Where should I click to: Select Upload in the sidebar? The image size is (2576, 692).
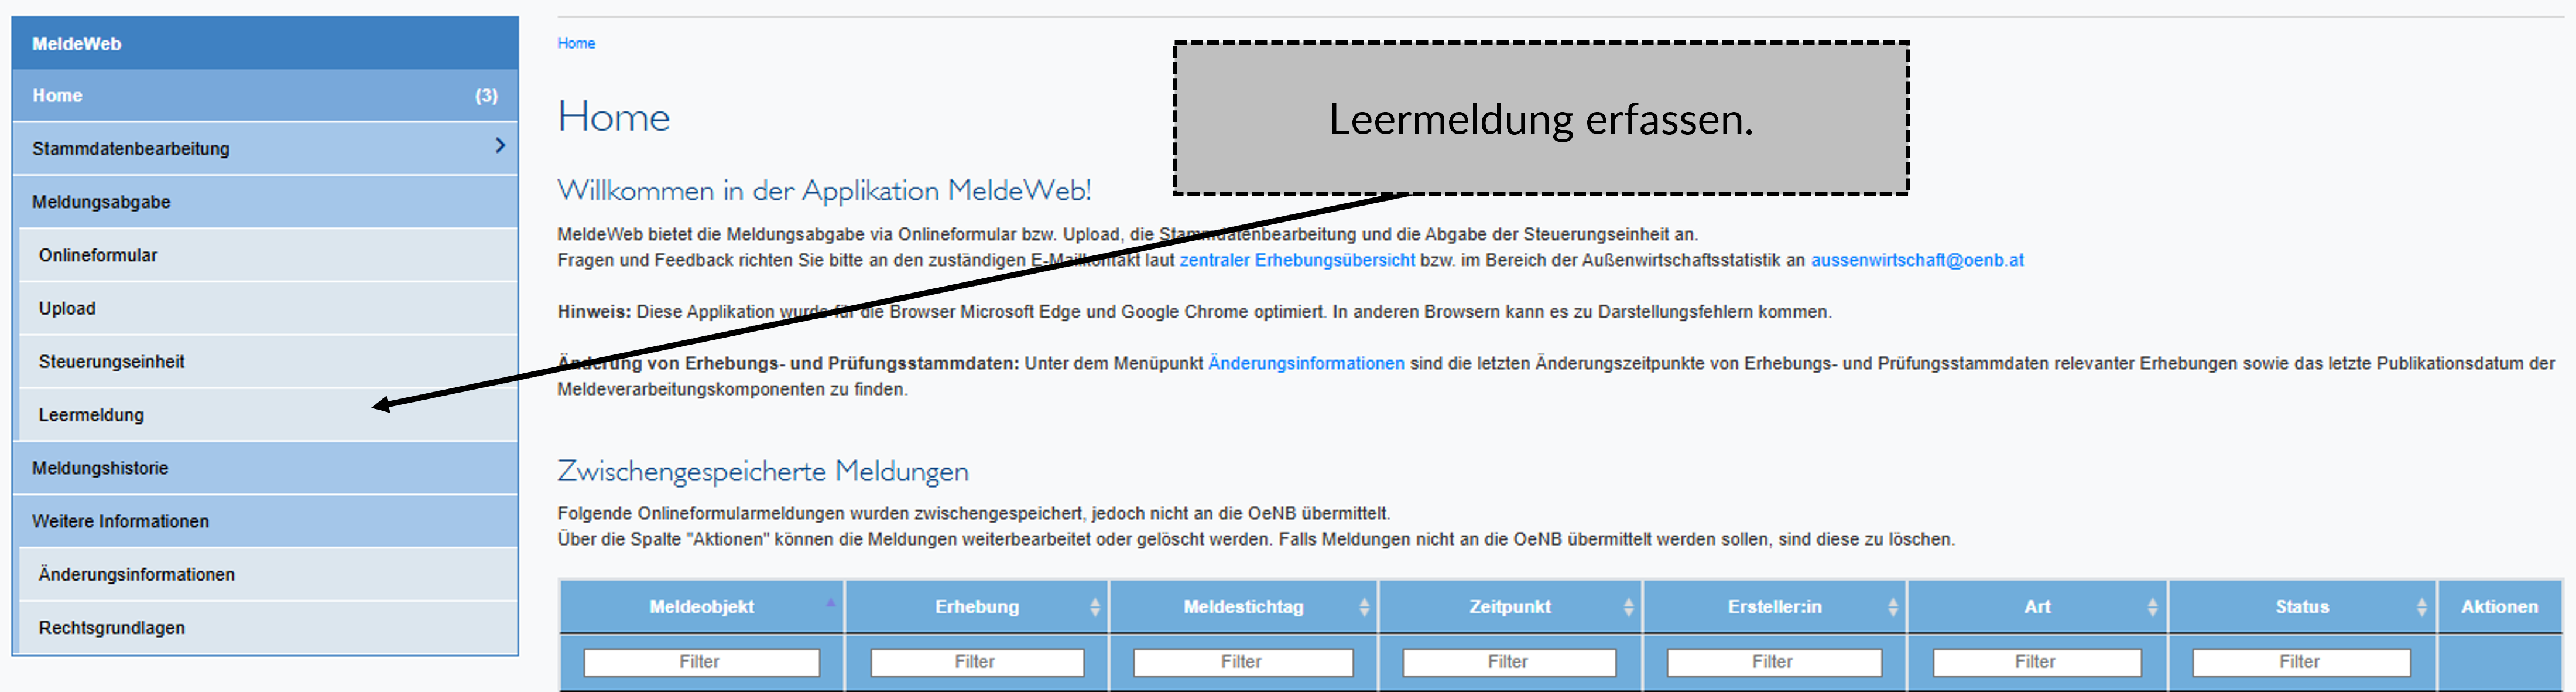click(67, 308)
